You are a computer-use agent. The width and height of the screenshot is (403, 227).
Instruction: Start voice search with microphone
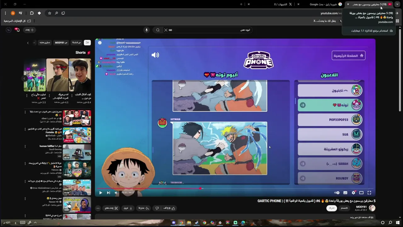[x=146, y=30]
